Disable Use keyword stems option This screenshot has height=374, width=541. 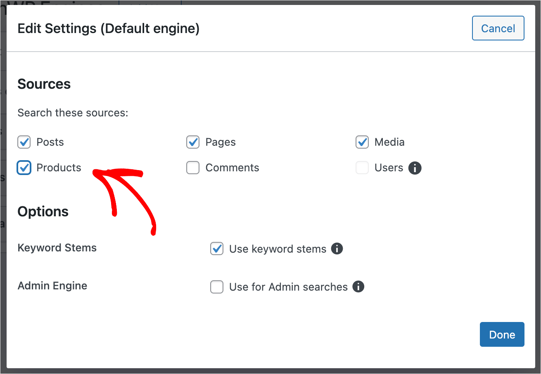pos(217,249)
